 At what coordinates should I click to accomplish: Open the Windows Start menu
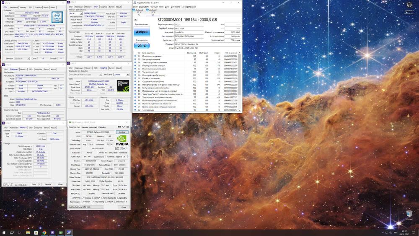pos(4,233)
